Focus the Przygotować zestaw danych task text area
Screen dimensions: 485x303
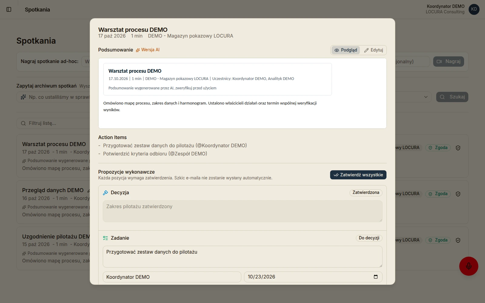click(x=242, y=257)
